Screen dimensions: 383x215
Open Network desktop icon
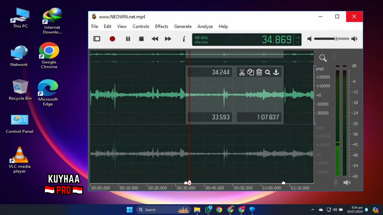pyautogui.click(x=19, y=56)
